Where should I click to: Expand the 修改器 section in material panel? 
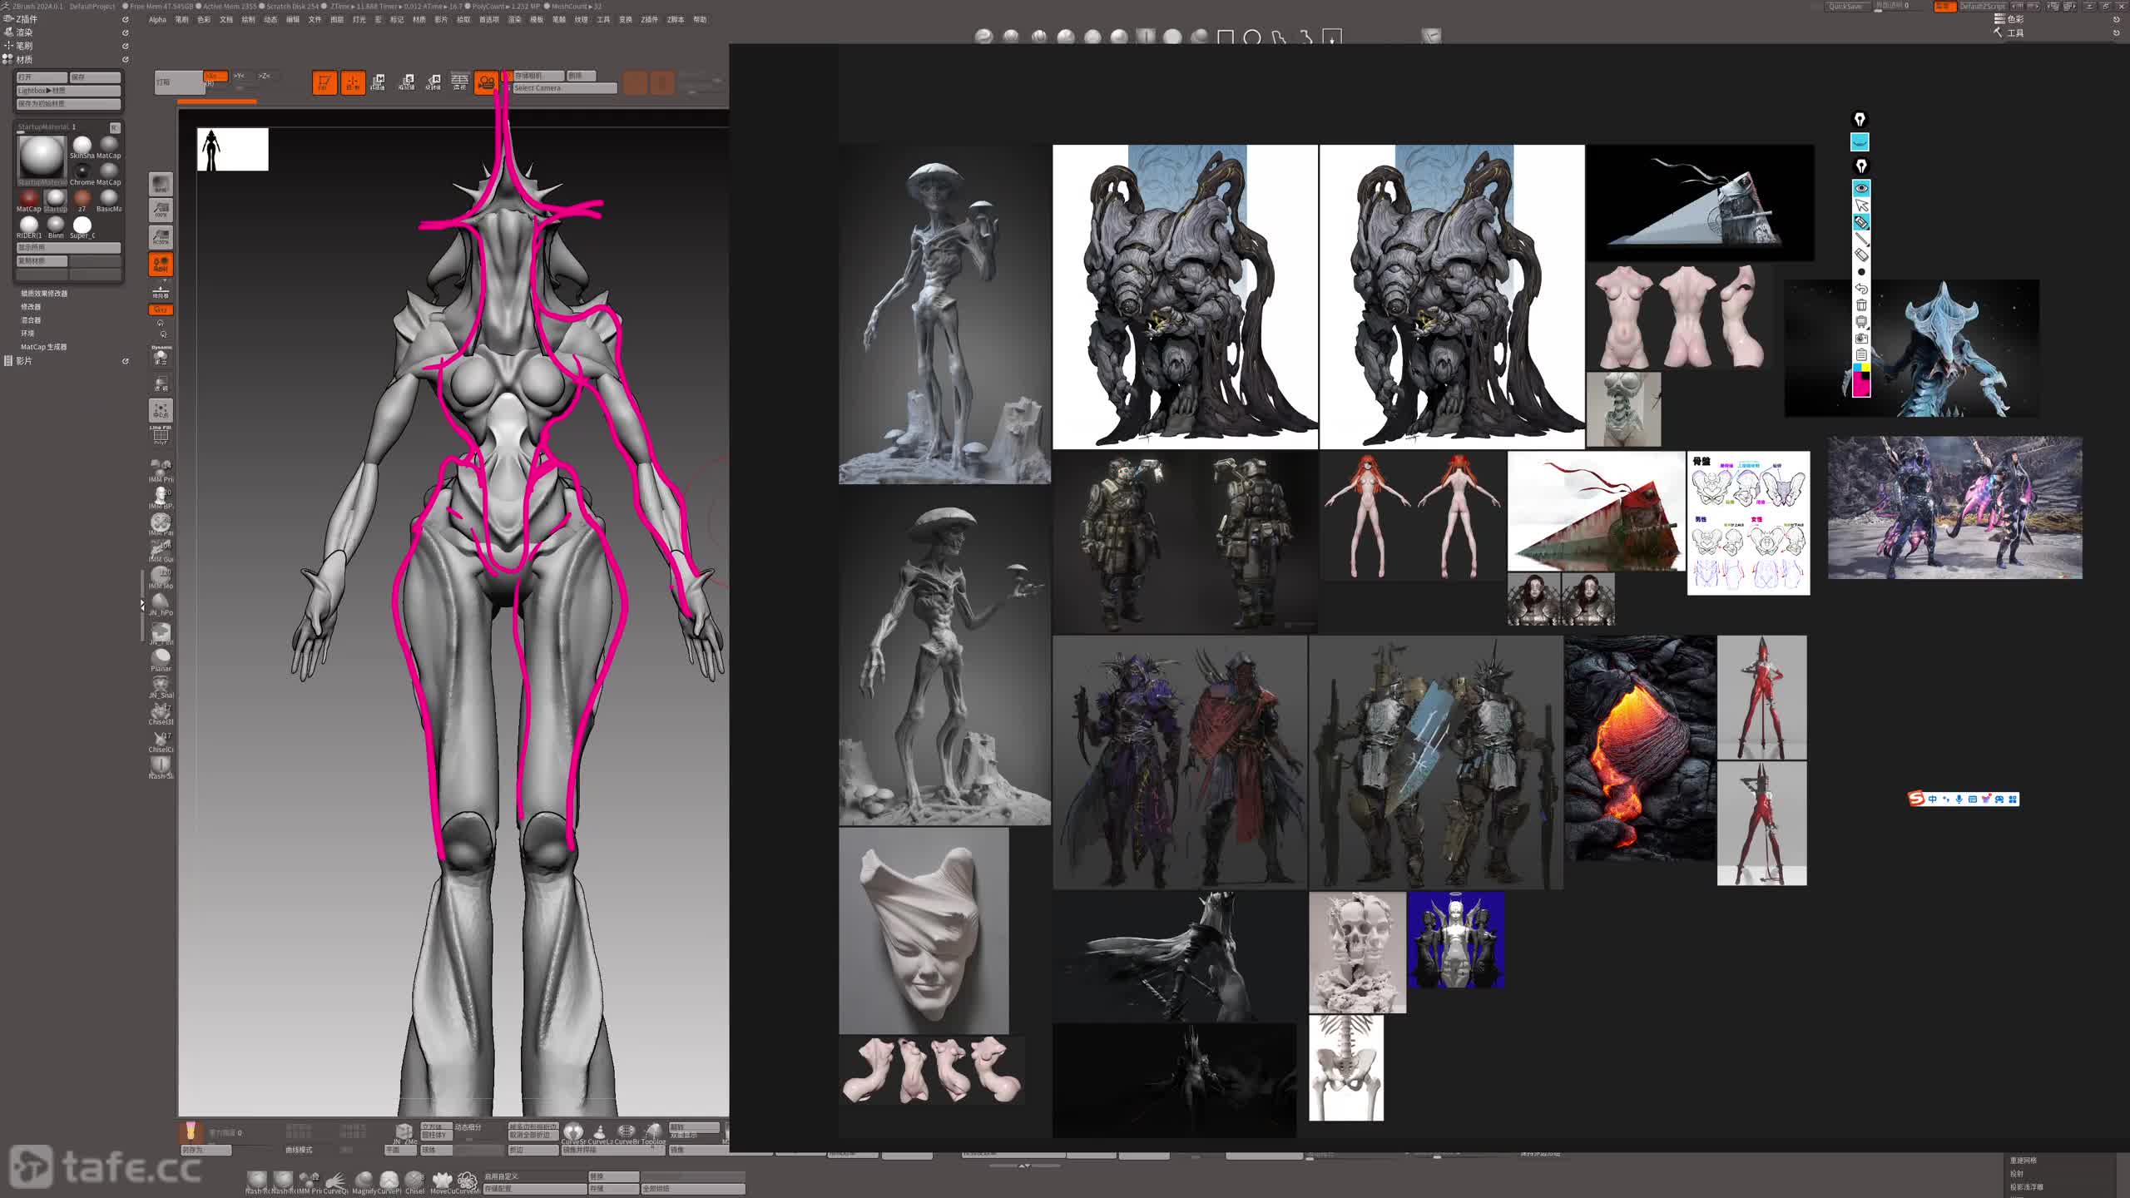(x=31, y=307)
